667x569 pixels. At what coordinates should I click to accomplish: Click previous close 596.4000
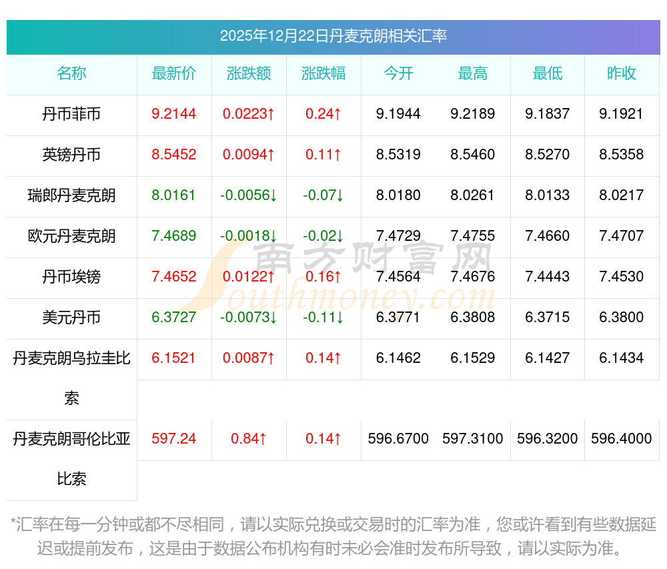tap(622, 438)
